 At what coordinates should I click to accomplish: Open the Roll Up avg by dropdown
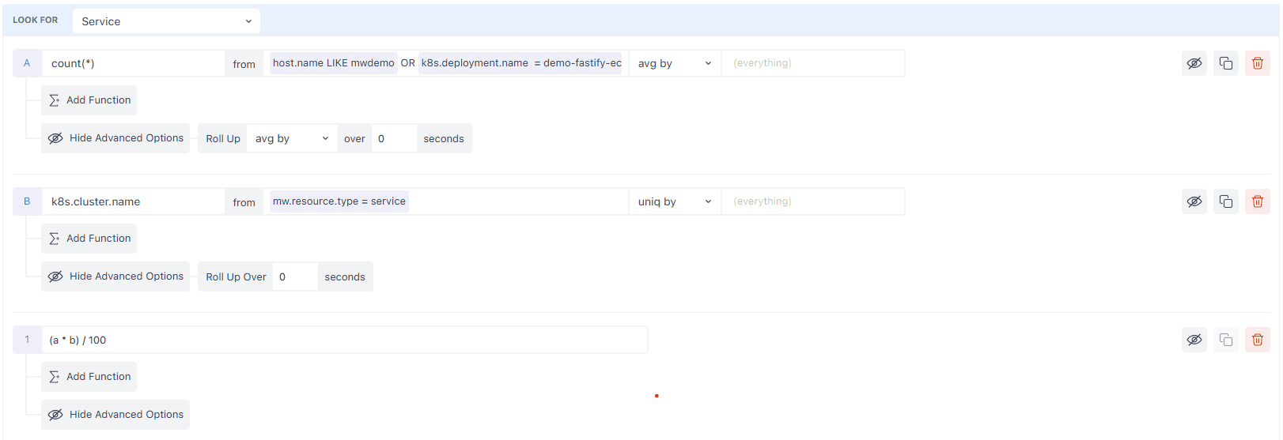pos(291,138)
